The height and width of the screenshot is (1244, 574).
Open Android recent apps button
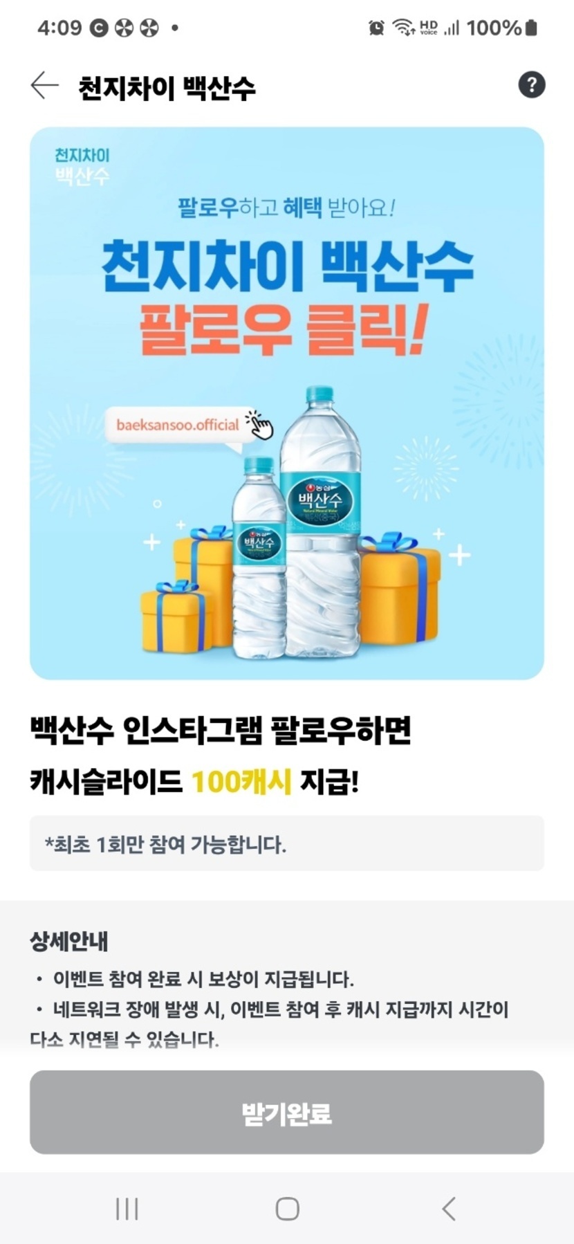coord(127,1209)
